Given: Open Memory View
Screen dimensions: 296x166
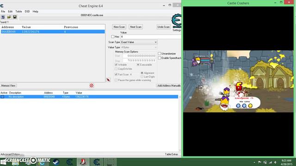Looking at the screenshot, I should coord(8,86).
